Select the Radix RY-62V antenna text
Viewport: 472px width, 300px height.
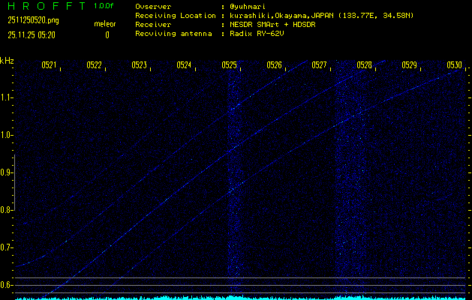tap(257, 34)
